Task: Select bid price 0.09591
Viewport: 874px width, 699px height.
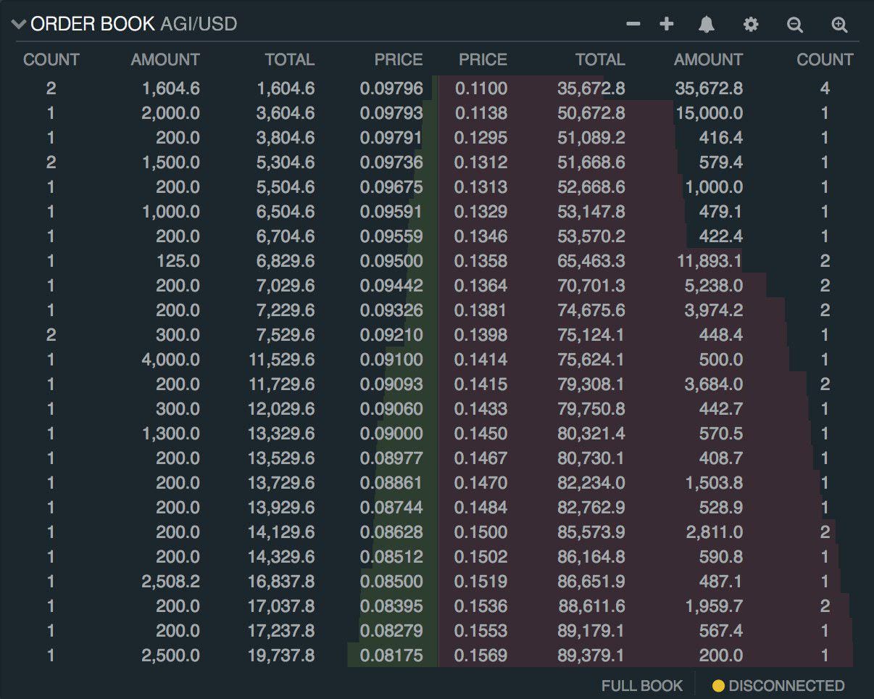Action: click(391, 212)
